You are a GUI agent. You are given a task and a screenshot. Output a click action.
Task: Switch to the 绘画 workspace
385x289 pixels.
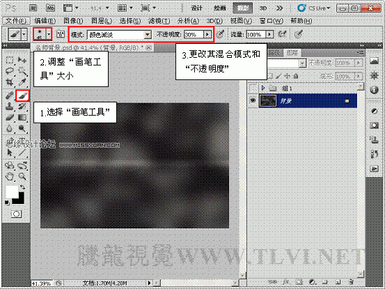tap(220, 8)
